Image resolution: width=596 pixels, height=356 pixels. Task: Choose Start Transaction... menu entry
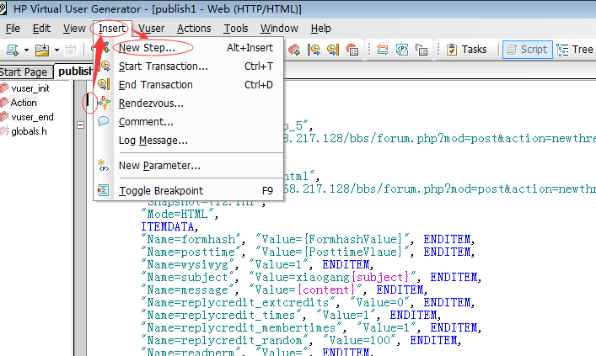tap(189, 66)
